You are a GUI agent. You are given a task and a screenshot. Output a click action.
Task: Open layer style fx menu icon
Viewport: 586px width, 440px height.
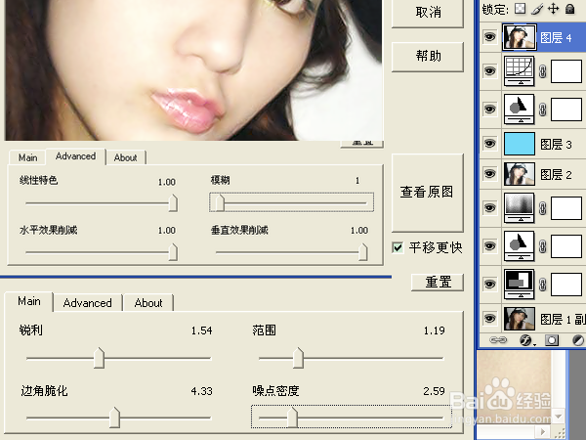[526, 340]
